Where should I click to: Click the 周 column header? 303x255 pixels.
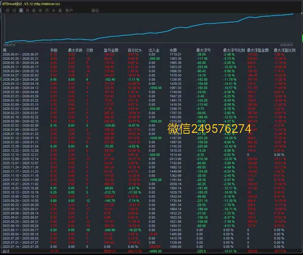4,50
